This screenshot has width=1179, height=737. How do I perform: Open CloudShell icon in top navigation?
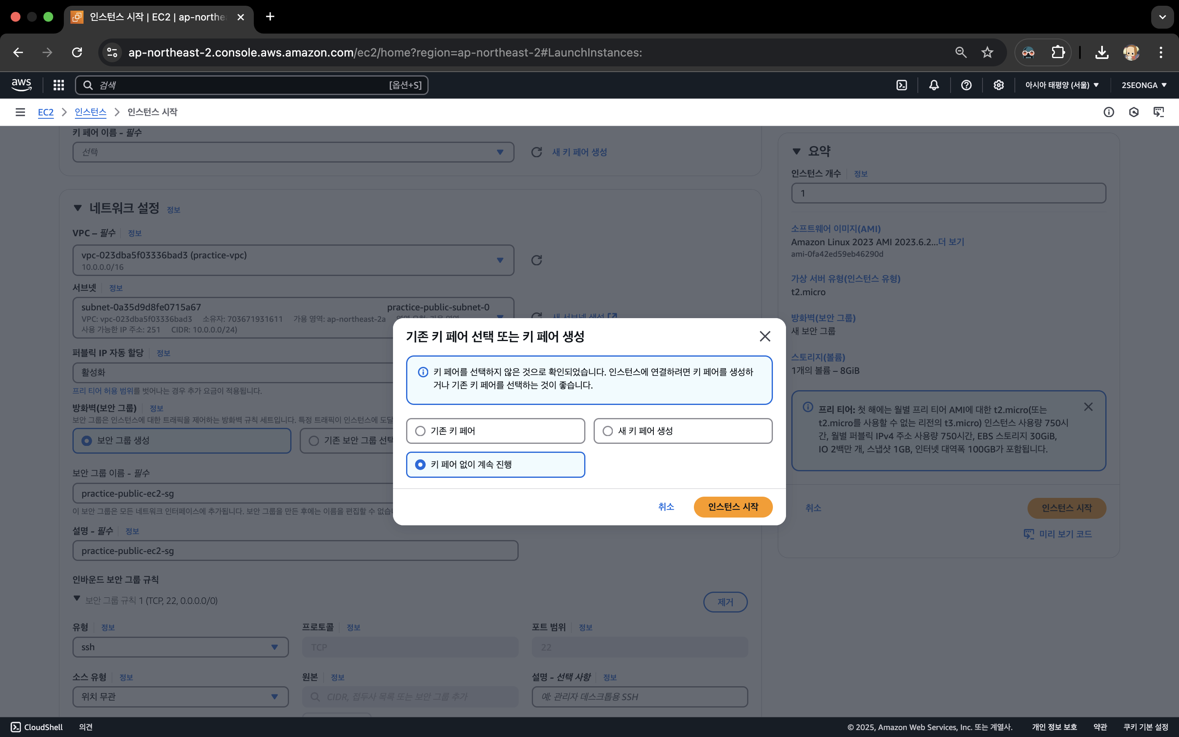click(901, 85)
